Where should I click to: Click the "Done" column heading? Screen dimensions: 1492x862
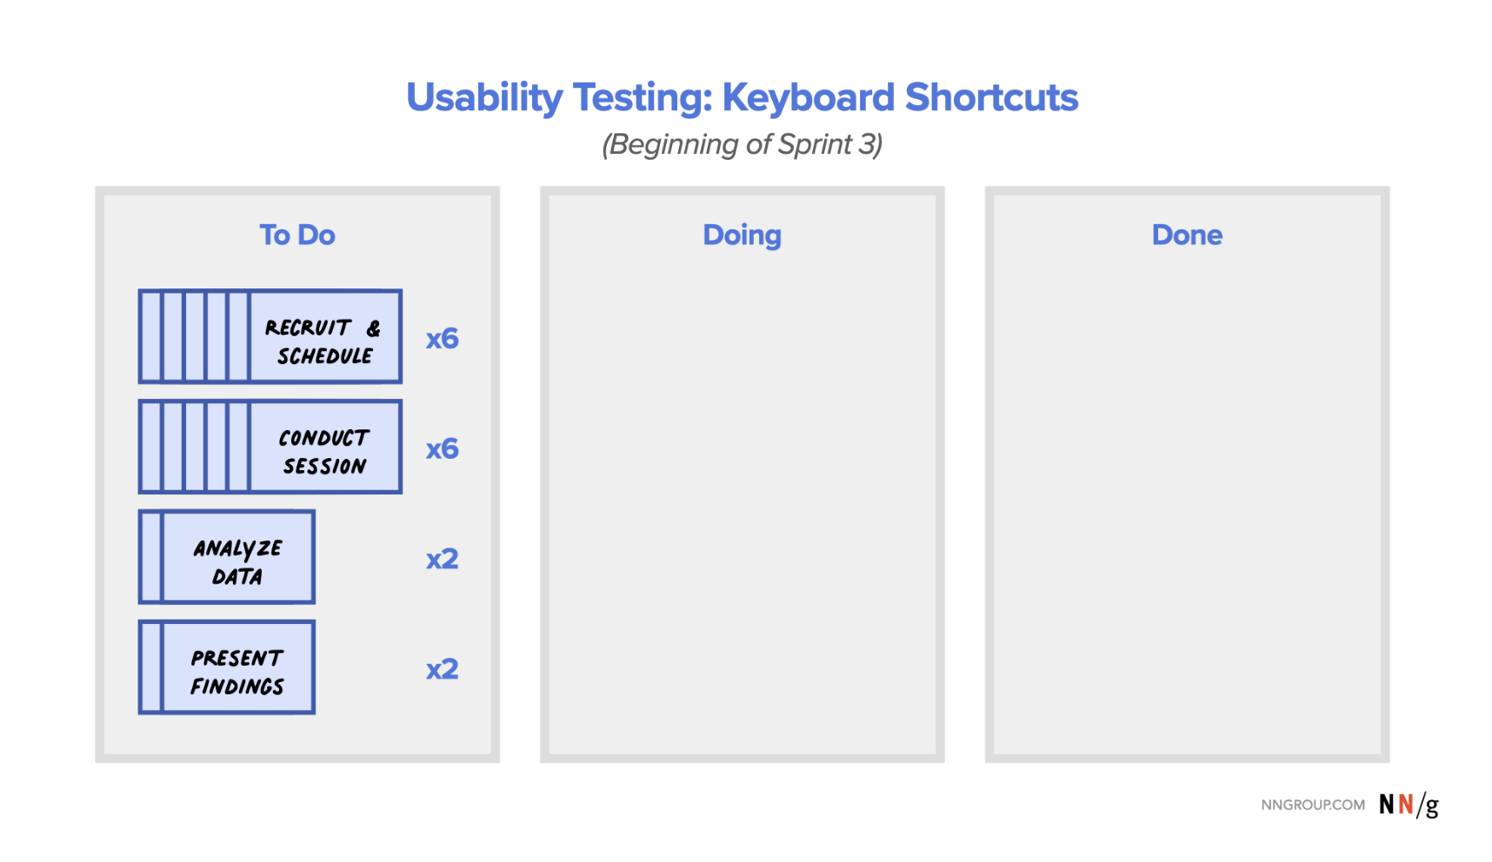pyautogui.click(x=1186, y=235)
